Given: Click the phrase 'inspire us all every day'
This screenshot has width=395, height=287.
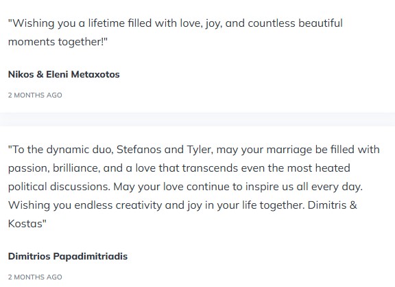Looking at the screenshot, I should click(x=304, y=187).
